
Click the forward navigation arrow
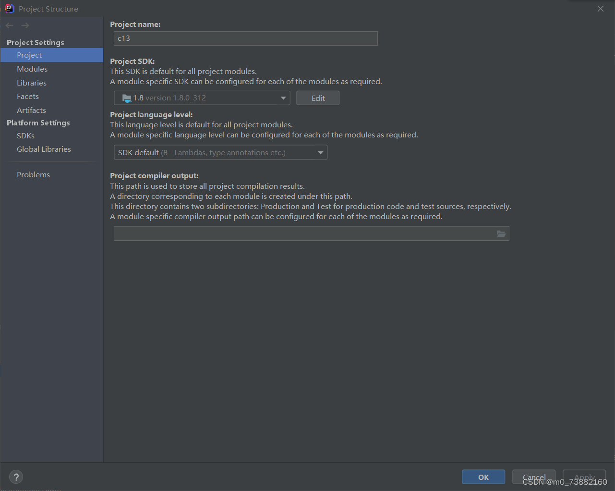tap(25, 25)
